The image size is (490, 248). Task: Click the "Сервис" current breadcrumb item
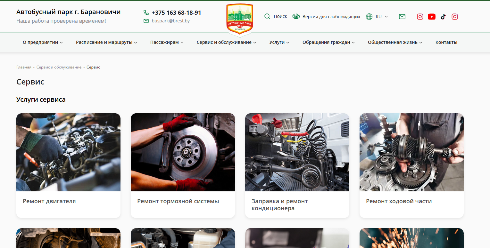coord(93,67)
